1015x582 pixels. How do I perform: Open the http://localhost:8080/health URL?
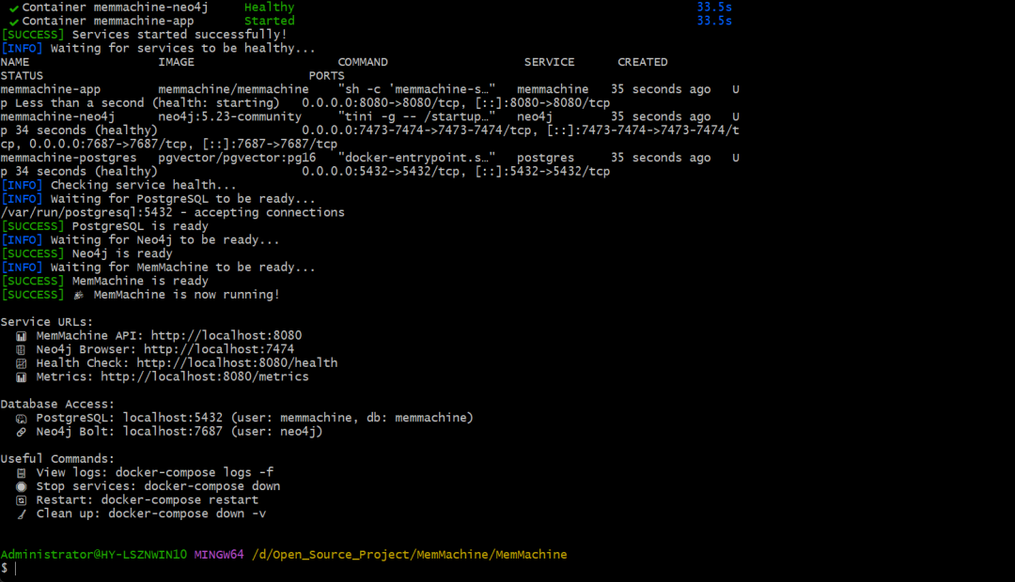(237, 362)
